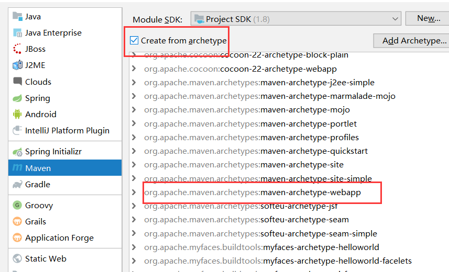
Task: Expand maven-archetype-marmalade-mojo entry
Action: pos(134,96)
